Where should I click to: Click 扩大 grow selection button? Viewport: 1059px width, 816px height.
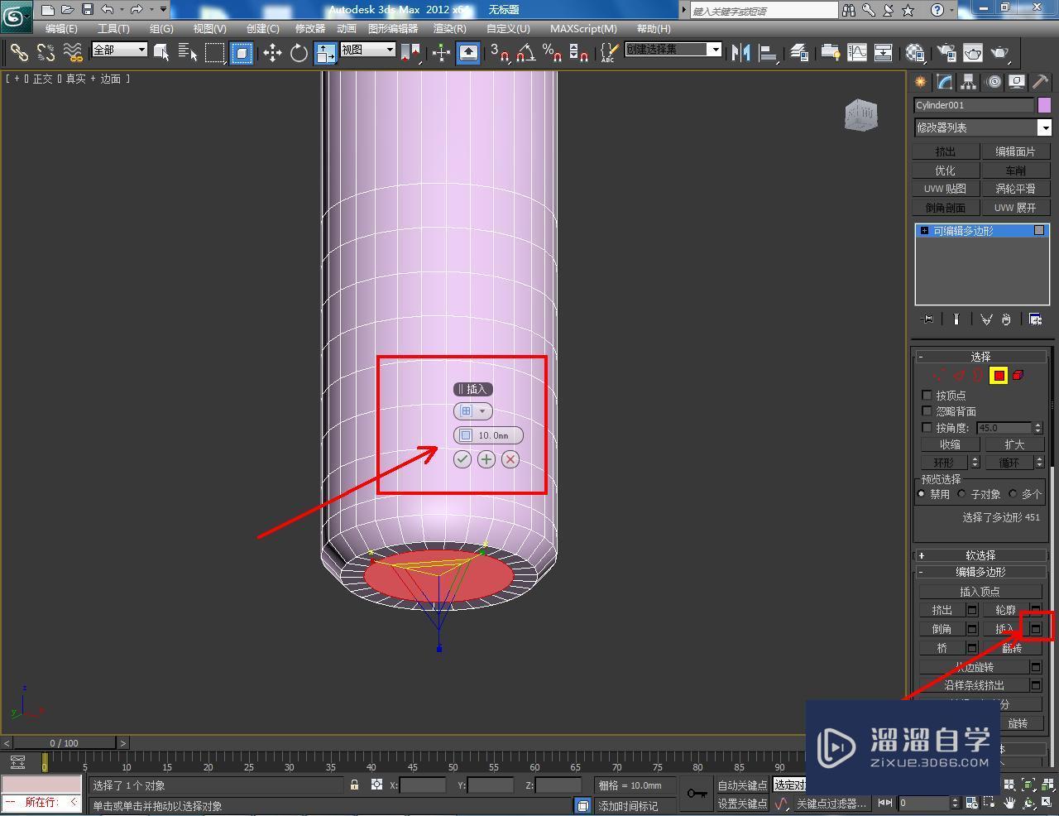[1014, 444]
